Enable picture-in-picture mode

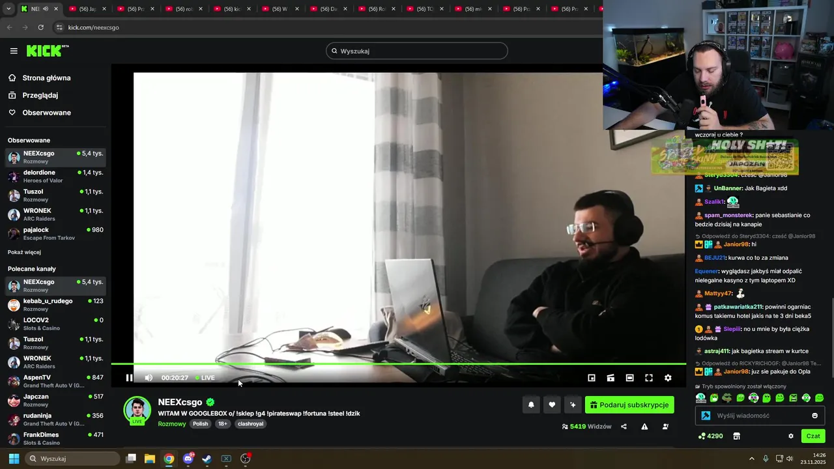[592, 378]
